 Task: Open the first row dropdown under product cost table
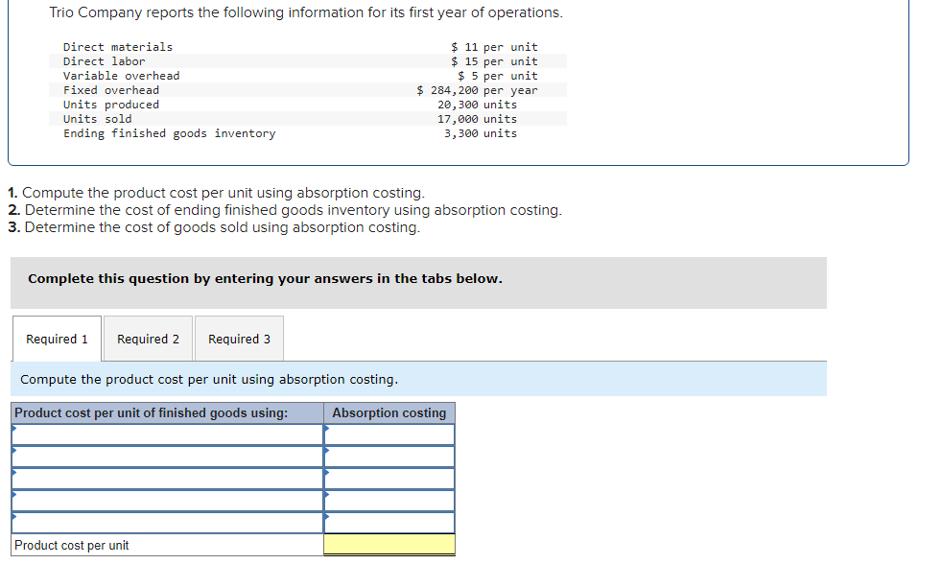tap(165, 434)
